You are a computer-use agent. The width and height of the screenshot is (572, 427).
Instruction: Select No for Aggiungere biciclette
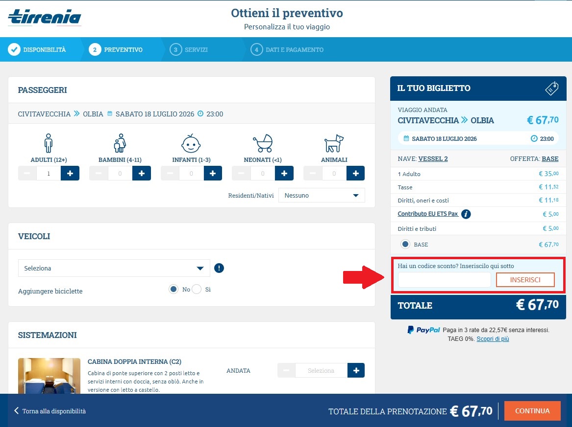pos(173,290)
